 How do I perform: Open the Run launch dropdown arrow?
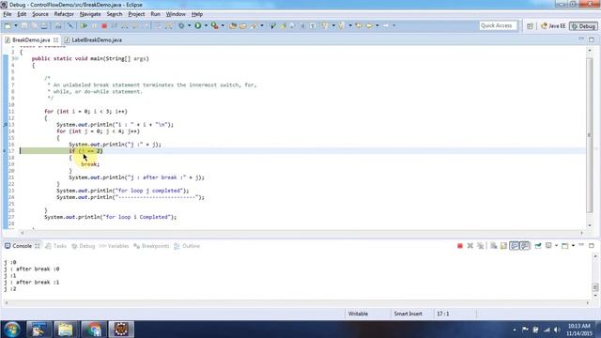click(x=206, y=25)
